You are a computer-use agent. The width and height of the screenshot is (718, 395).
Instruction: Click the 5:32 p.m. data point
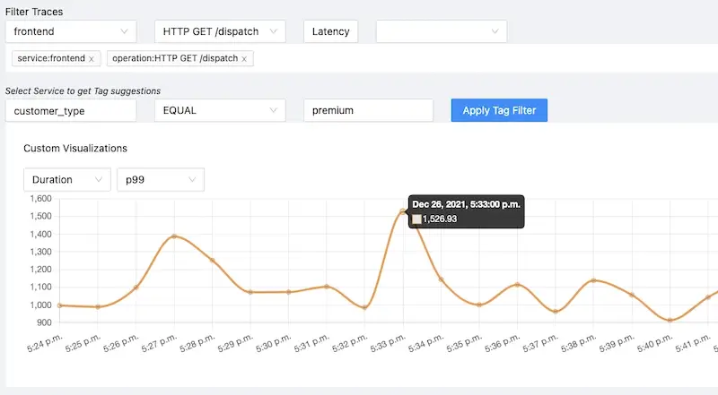point(364,307)
